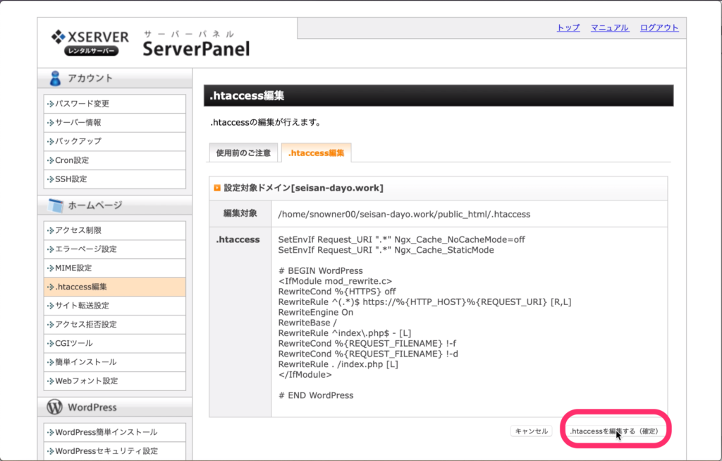Select Cron設定 from the sidebar
722x461 pixels.
[x=72, y=160]
